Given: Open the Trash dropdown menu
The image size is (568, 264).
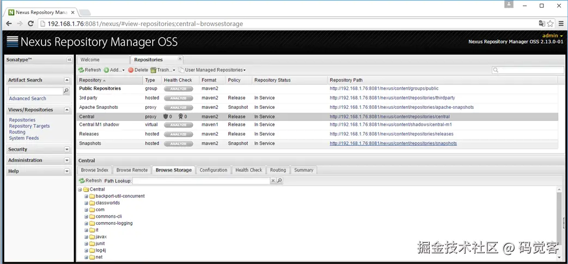Looking at the screenshot, I should pyautogui.click(x=163, y=70).
